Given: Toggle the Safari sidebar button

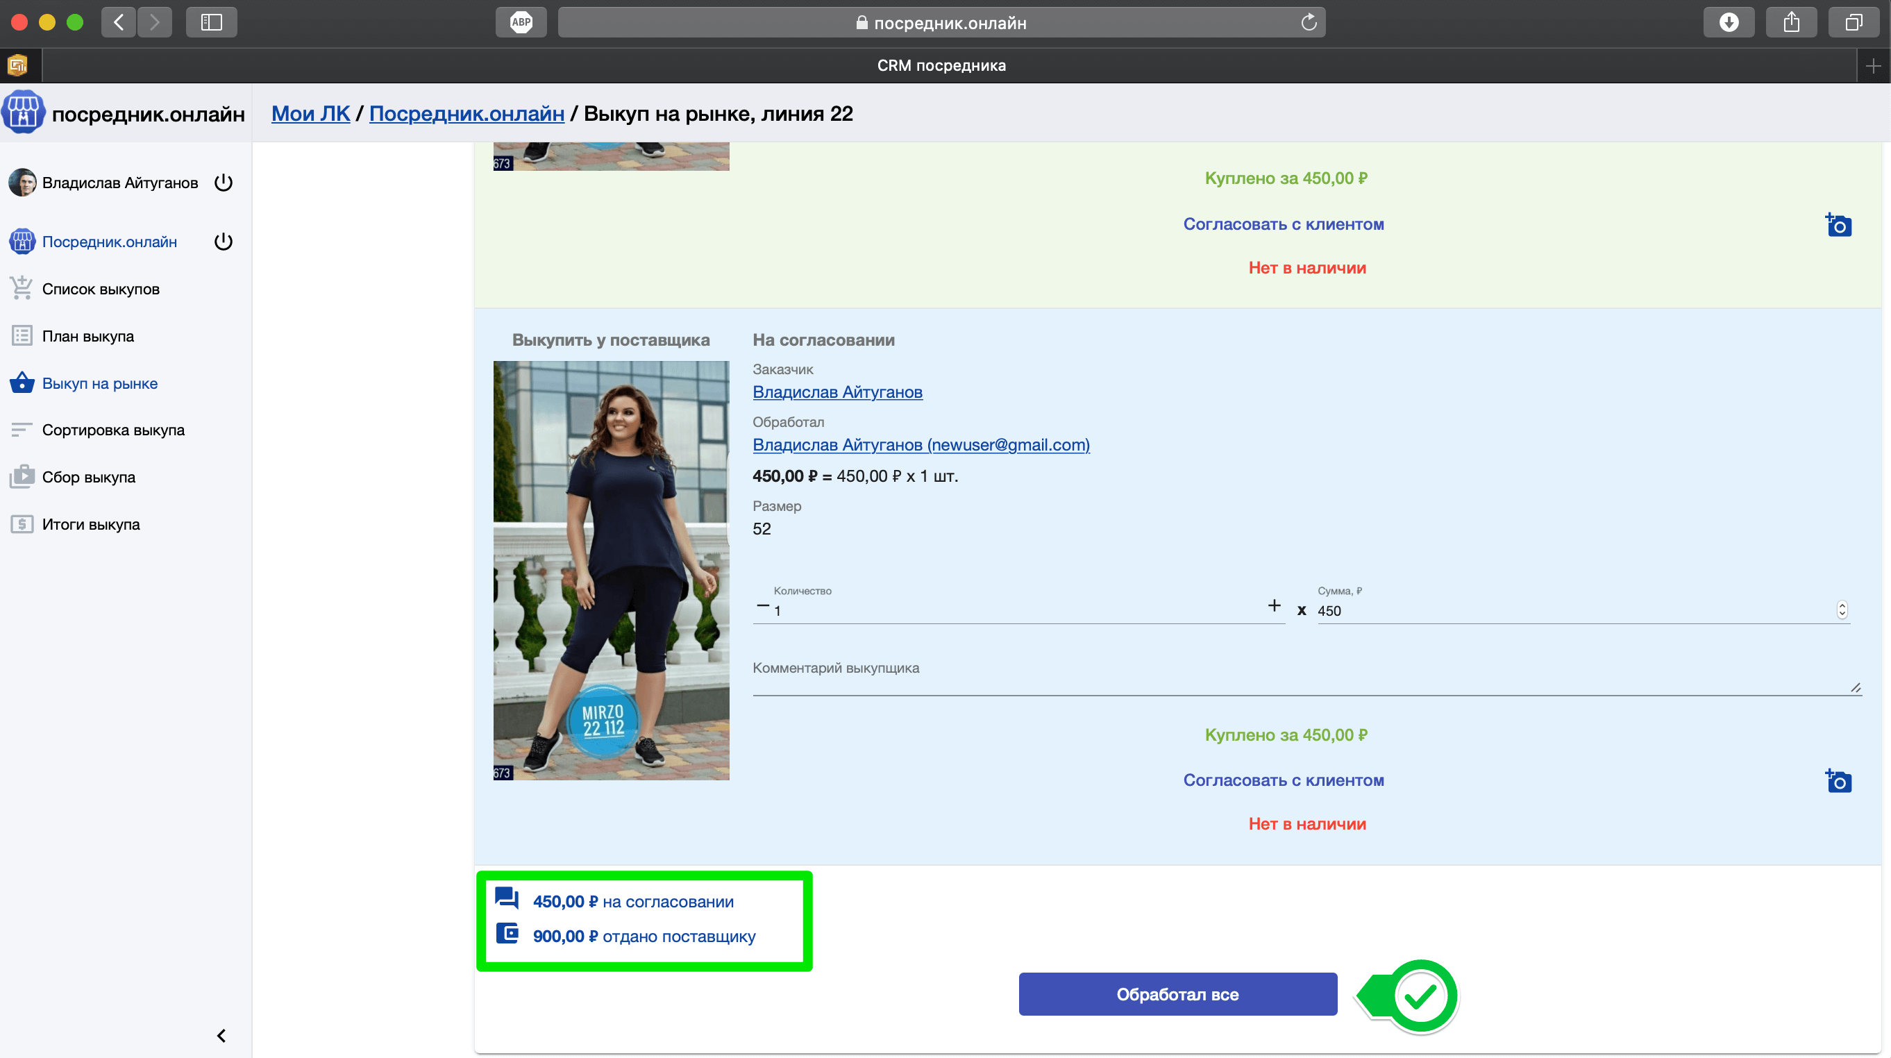Looking at the screenshot, I should point(212,22).
